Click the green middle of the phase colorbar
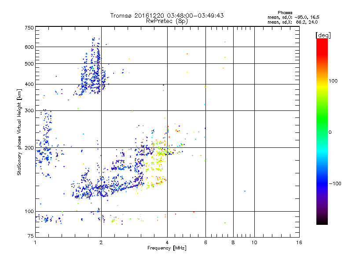Screen dimensions: 352x264 [x=322, y=122]
